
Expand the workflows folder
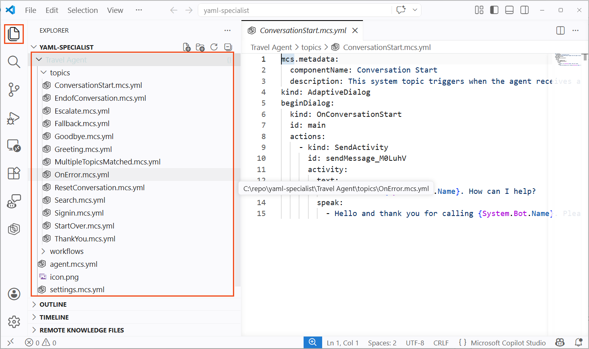pyautogui.click(x=67, y=251)
